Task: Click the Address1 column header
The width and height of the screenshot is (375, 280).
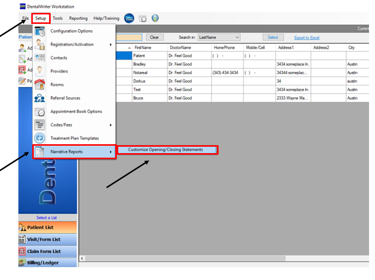Action: click(x=286, y=48)
